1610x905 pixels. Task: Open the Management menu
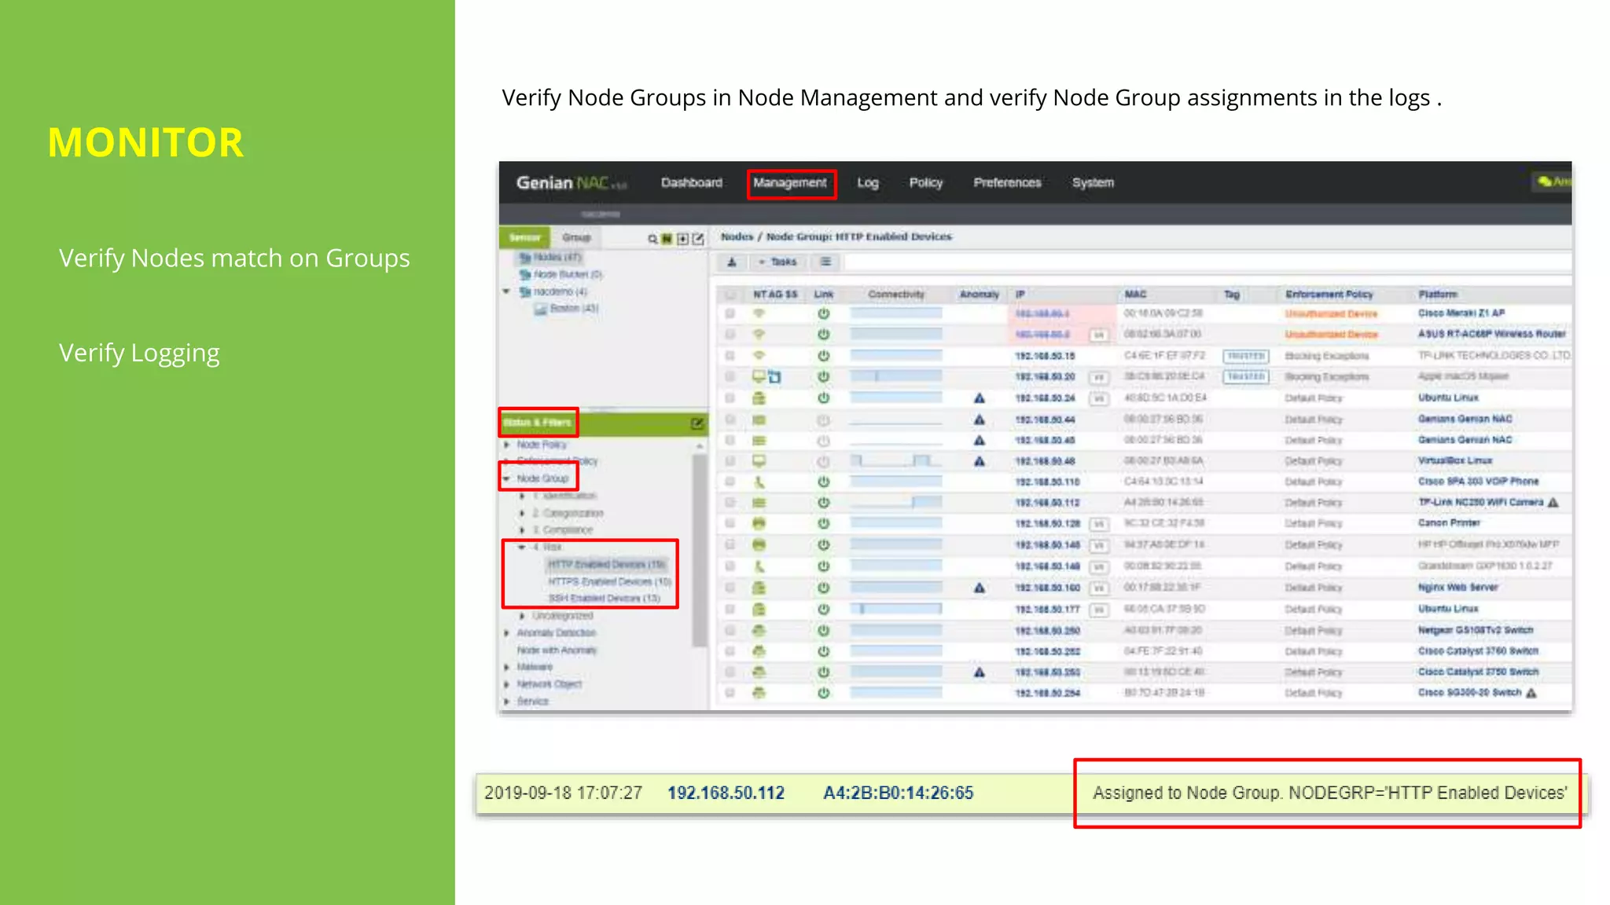click(x=790, y=183)
